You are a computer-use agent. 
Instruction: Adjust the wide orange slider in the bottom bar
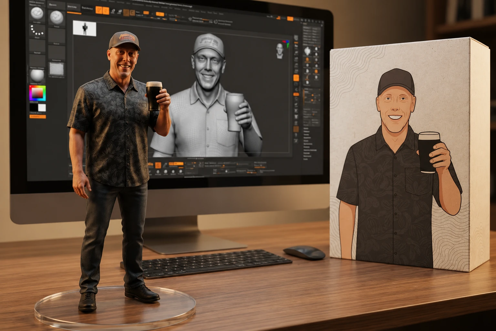click(176, 164)
